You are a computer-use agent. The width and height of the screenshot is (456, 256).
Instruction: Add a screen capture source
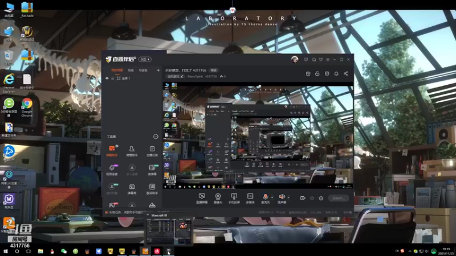point(202,198)
